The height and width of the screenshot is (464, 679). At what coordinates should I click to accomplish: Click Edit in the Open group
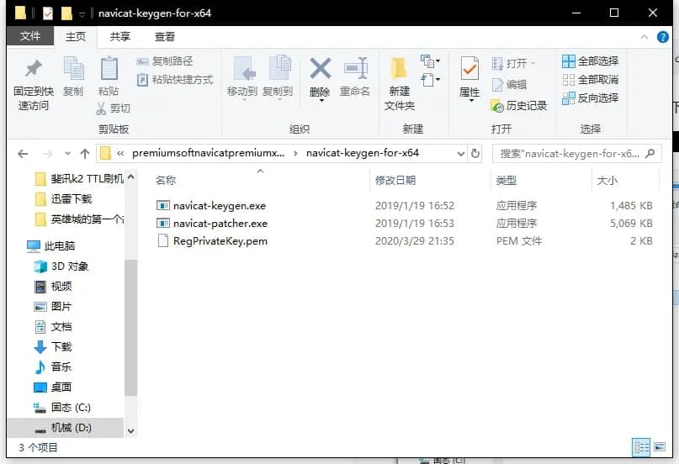click(509, 85)
